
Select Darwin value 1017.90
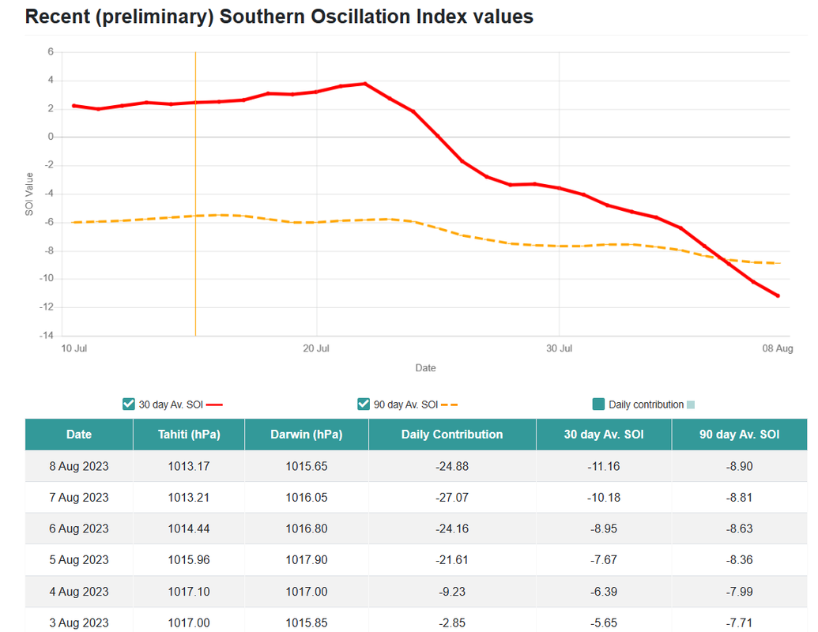pyautogui.click(x=306, y=560)
